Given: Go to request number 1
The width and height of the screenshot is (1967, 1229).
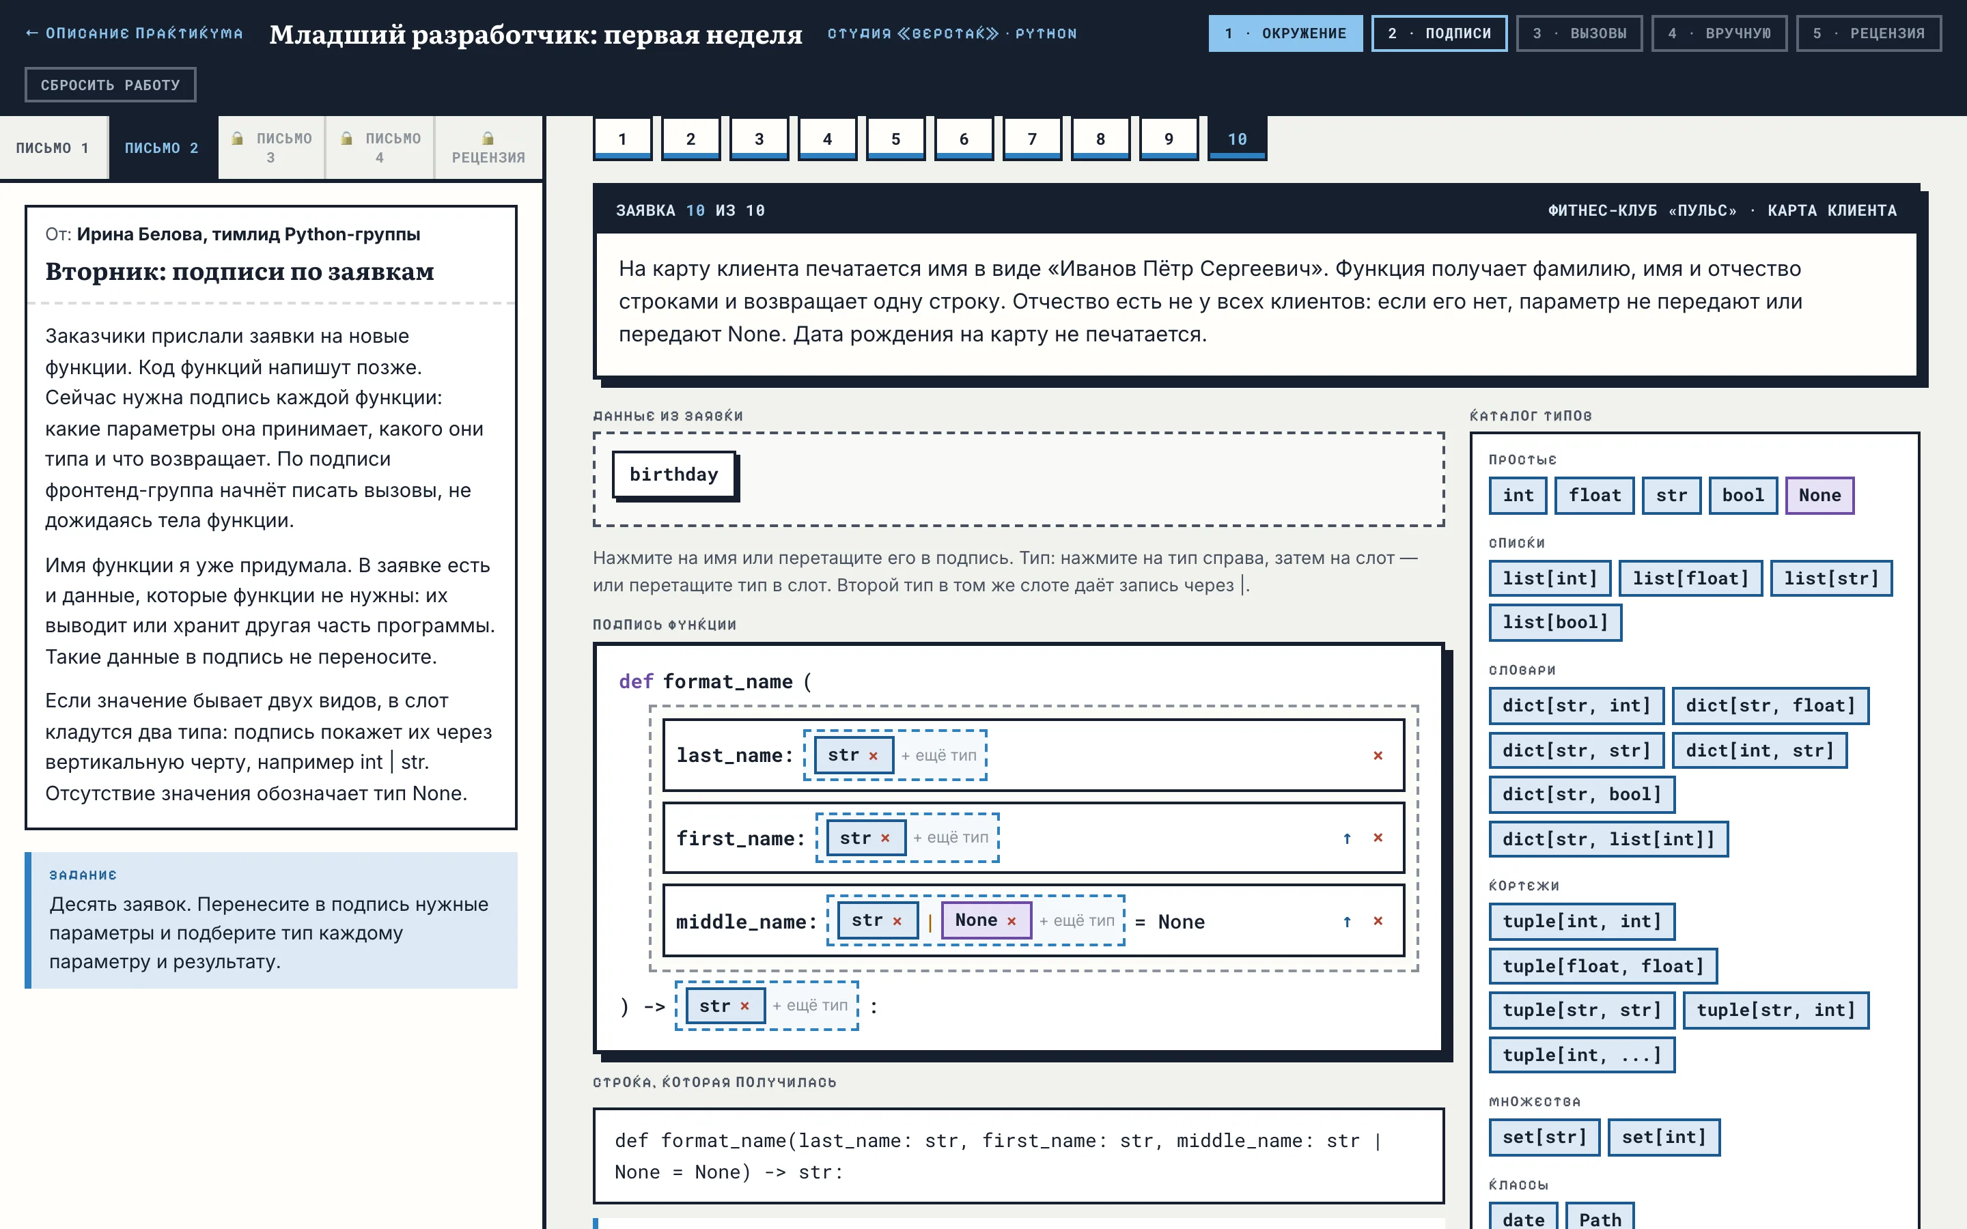Looking at the screenshot, I should (x=623, y=138).
